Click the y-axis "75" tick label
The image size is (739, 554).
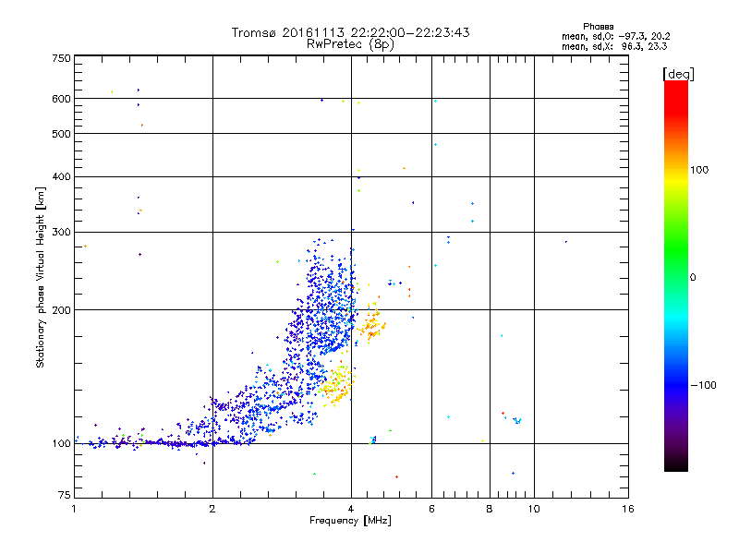point(65,495)
